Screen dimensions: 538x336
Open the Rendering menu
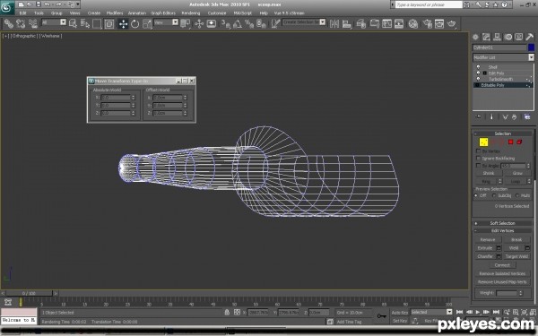[x=191, y=13]
